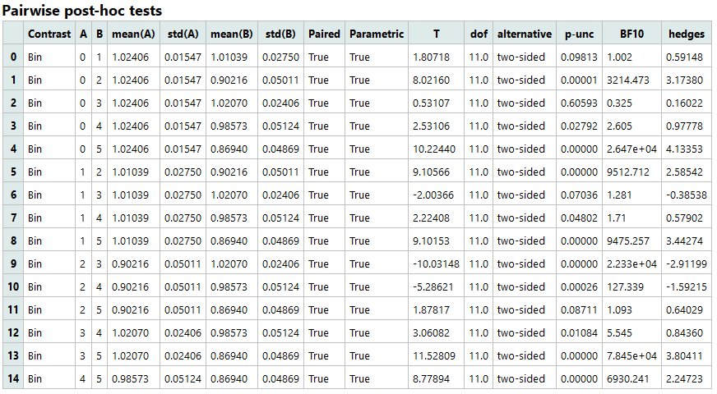Click hedges value 3.44274

pyautogui.click(x=684, y=241)
